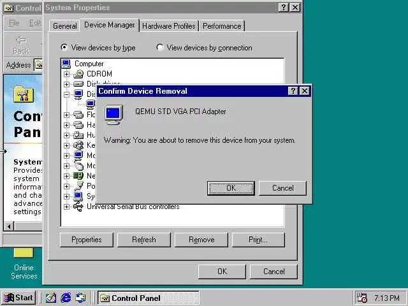Expand the CDROM node
408x306 pixels.
tap(66, 74)
